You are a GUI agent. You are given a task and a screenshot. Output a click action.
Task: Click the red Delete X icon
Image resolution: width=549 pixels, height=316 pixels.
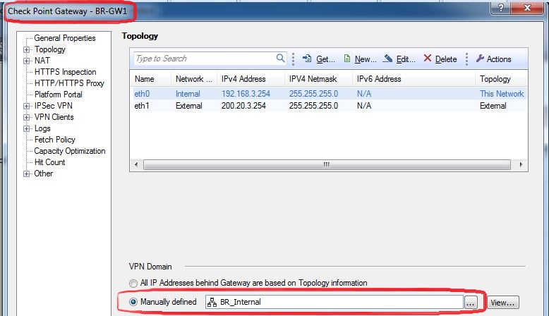(427, 58)
